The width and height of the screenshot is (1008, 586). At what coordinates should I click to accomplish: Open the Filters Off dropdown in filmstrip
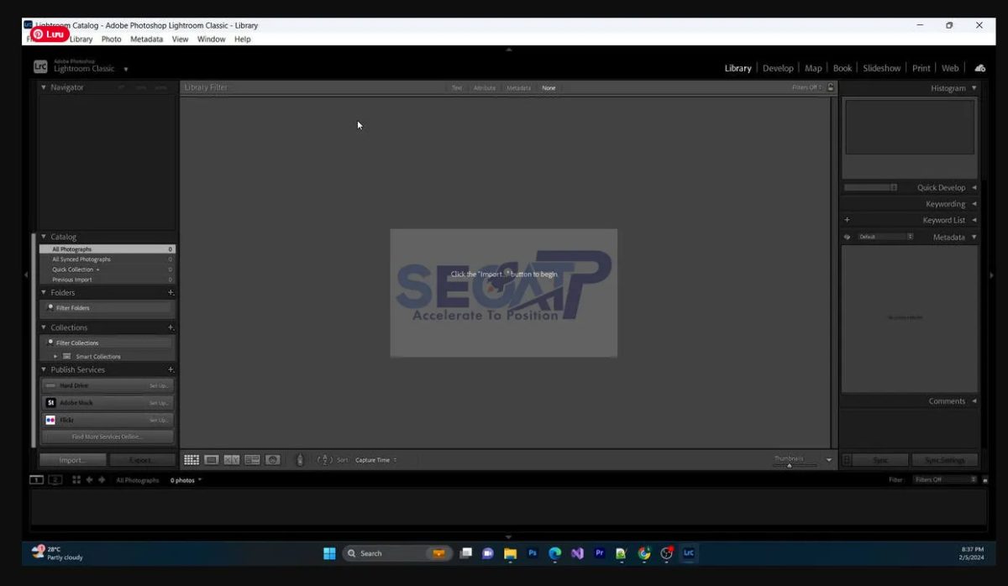(946, 480)
